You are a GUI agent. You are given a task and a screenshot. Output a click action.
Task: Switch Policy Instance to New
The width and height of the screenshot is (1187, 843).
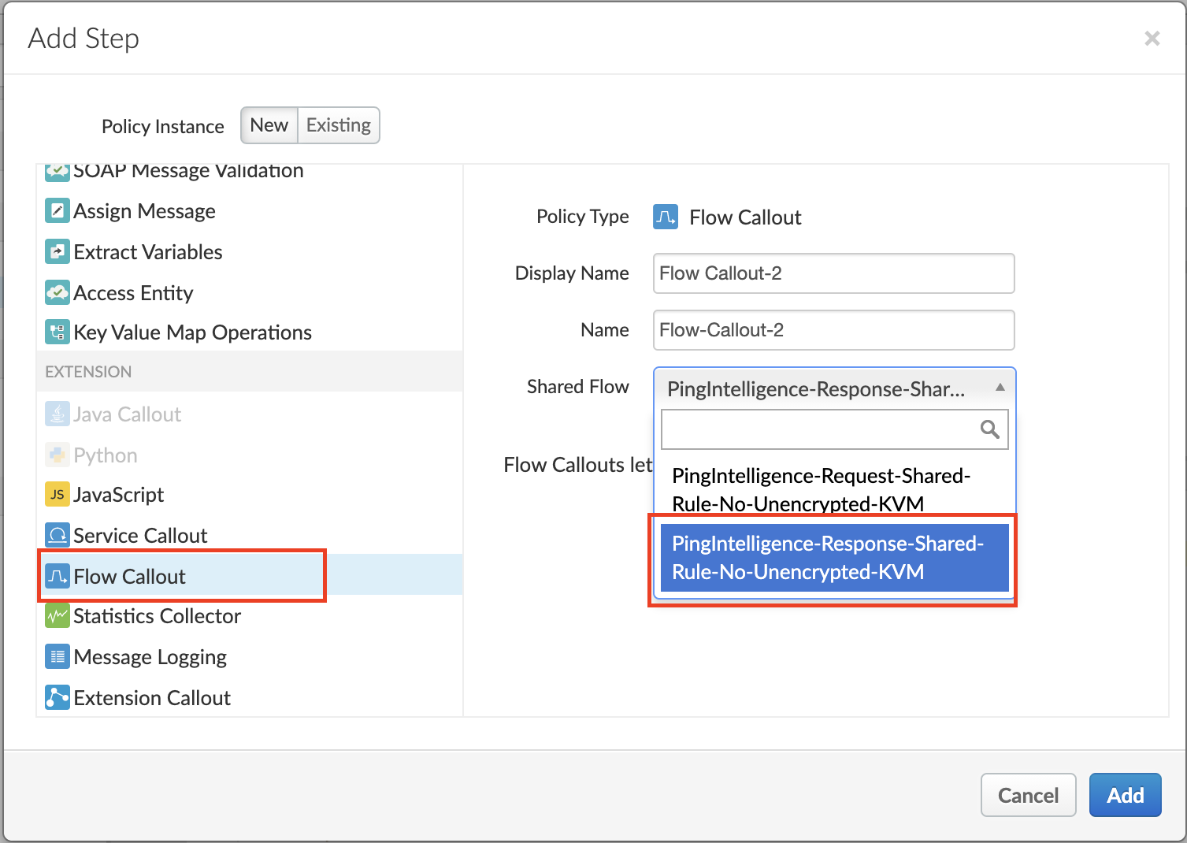pos(269,125)
